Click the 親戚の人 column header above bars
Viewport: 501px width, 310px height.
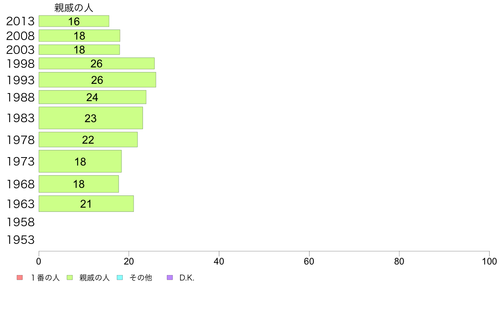point(74,8)
